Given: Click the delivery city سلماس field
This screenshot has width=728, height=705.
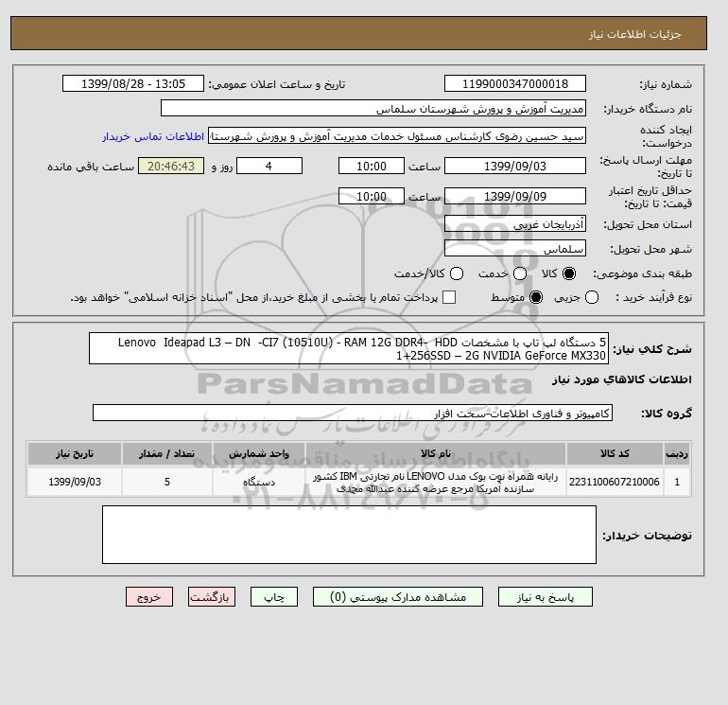Looking at the screenshot, I should [x=515, y=249].
